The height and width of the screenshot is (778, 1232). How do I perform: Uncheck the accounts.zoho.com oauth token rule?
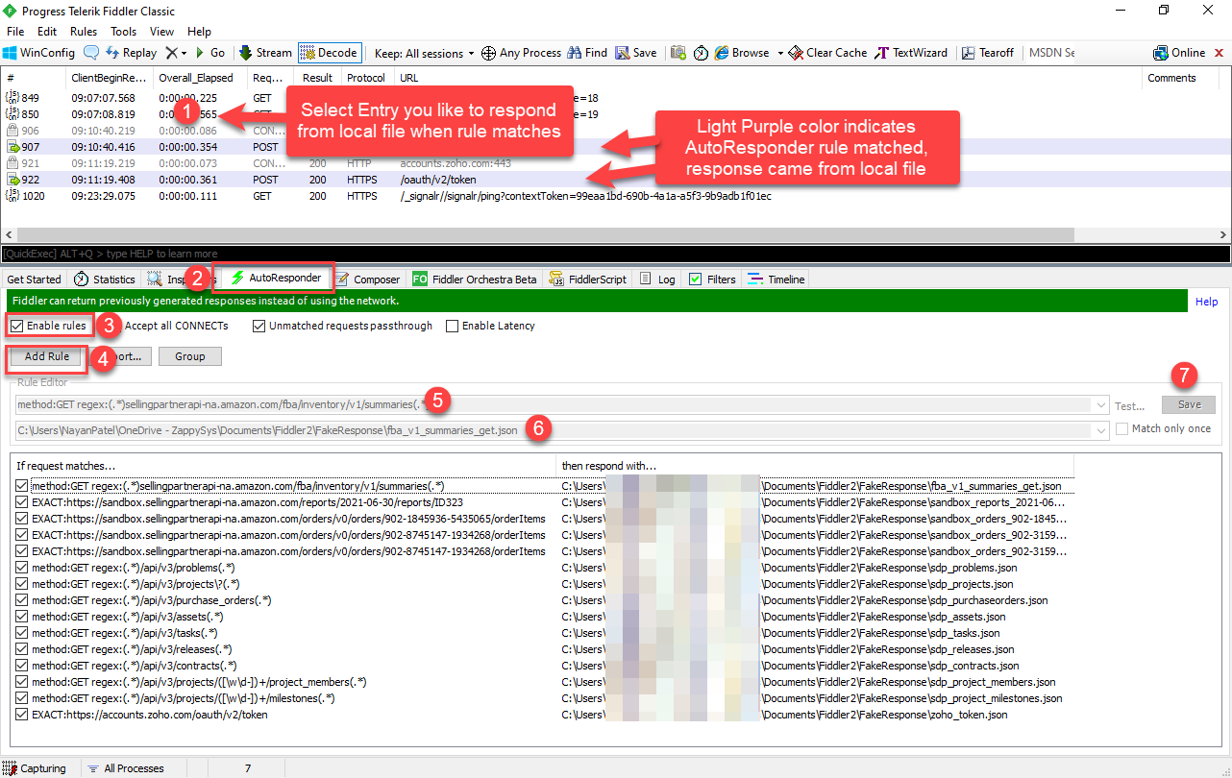[22, 715]
